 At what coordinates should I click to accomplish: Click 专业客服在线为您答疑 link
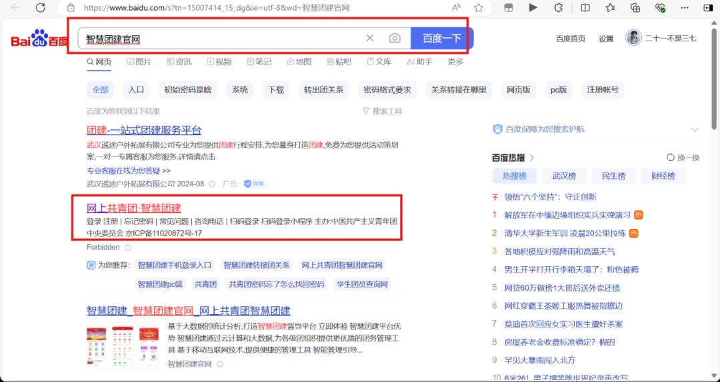[x=129, y=170]
